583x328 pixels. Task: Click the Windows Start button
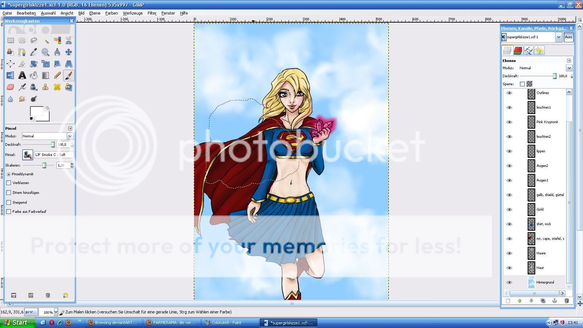coord(18,323)
